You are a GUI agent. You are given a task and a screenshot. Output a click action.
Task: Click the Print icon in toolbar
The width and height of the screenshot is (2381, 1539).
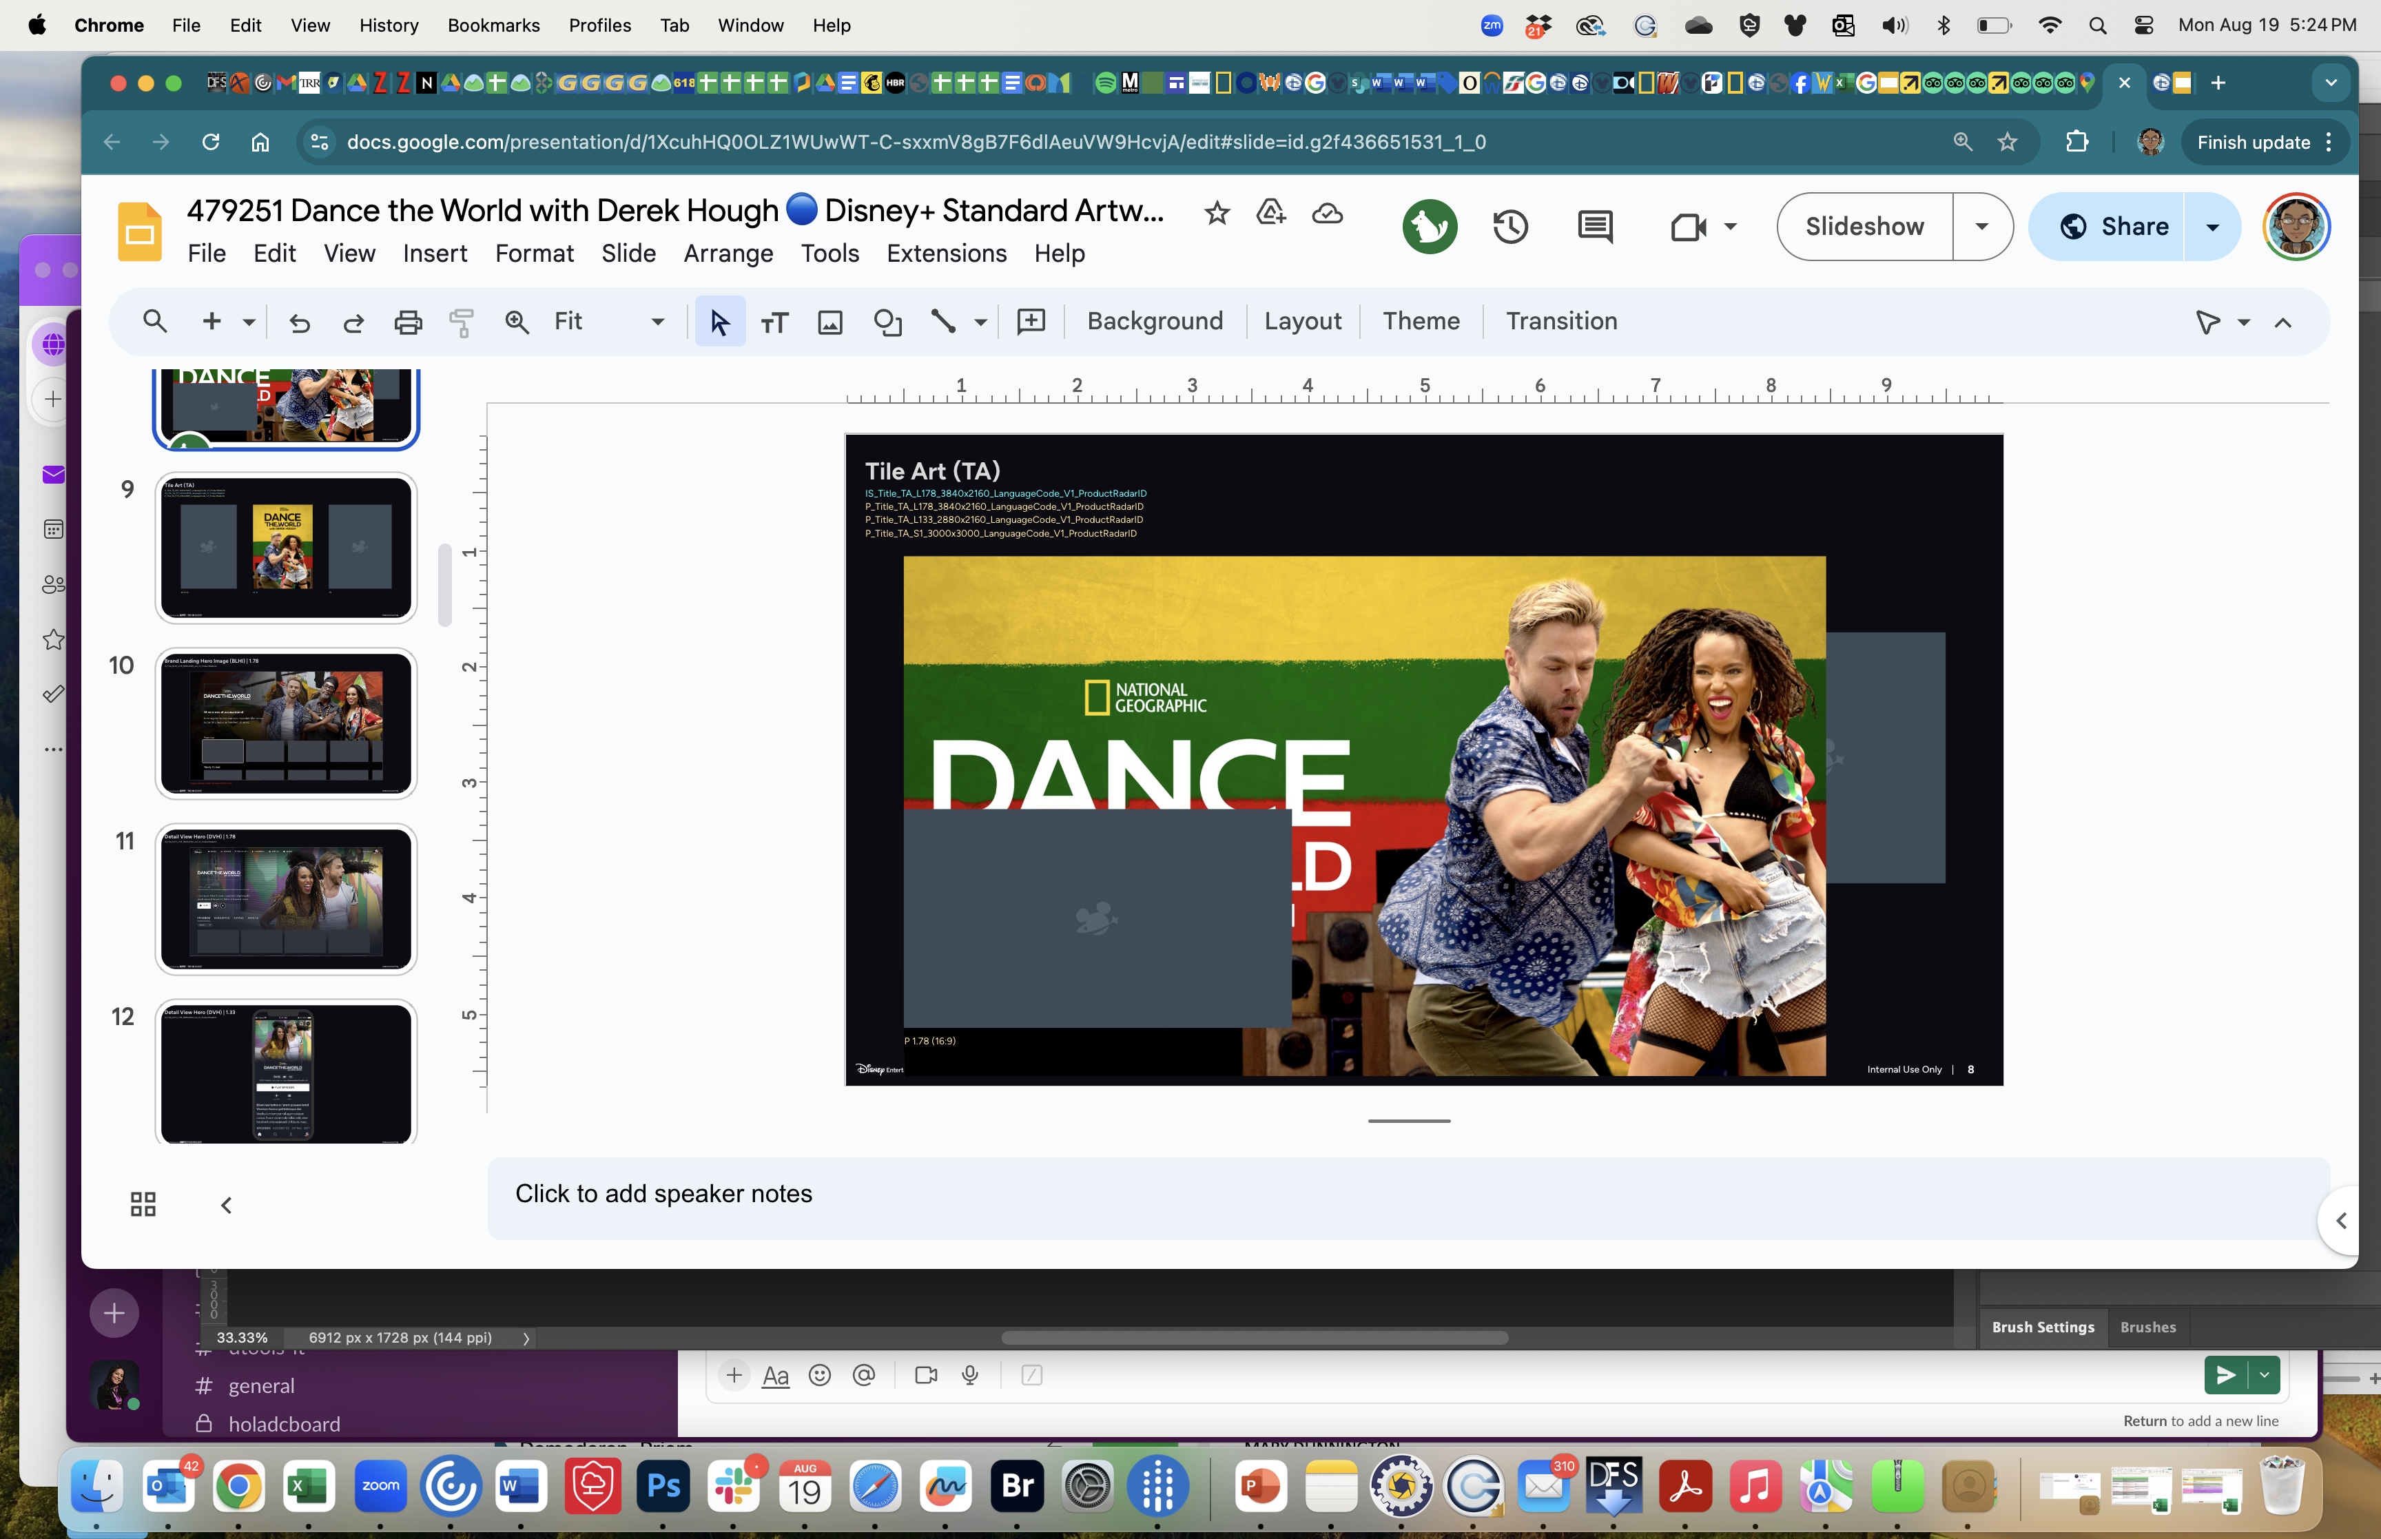tap(408, 322)
